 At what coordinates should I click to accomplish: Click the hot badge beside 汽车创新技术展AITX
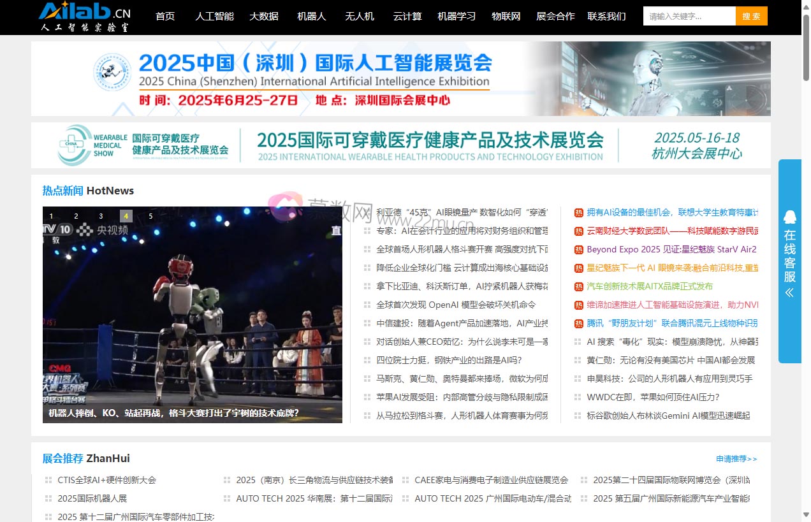pyautogui.click(x=578, y=287)
